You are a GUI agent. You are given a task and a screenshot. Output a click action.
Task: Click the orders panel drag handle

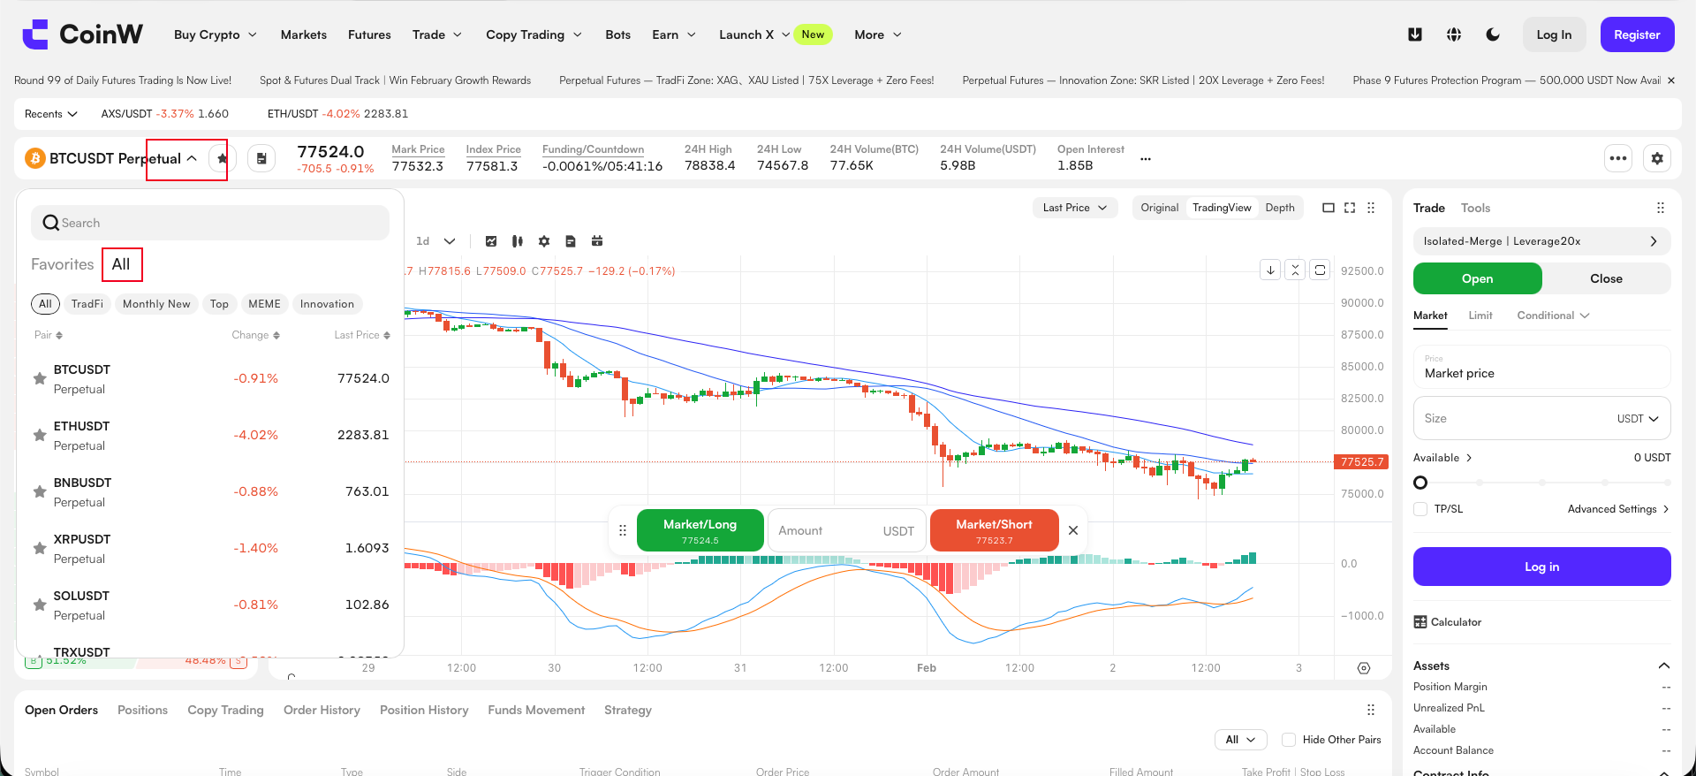(1371, 710)
